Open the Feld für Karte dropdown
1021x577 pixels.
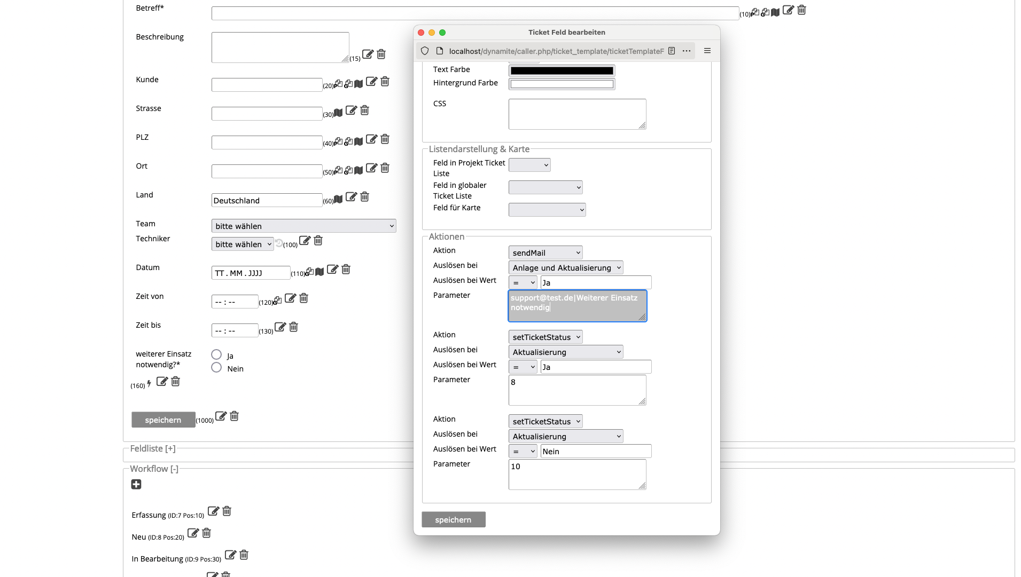547,210
